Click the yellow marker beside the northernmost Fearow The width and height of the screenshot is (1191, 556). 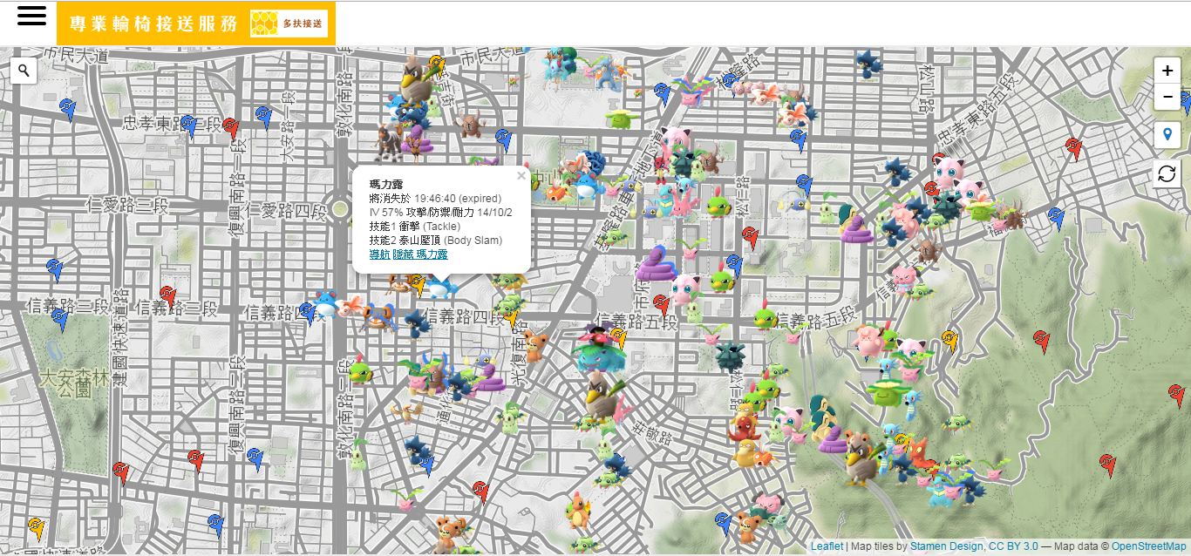click(x=439, y=66)
